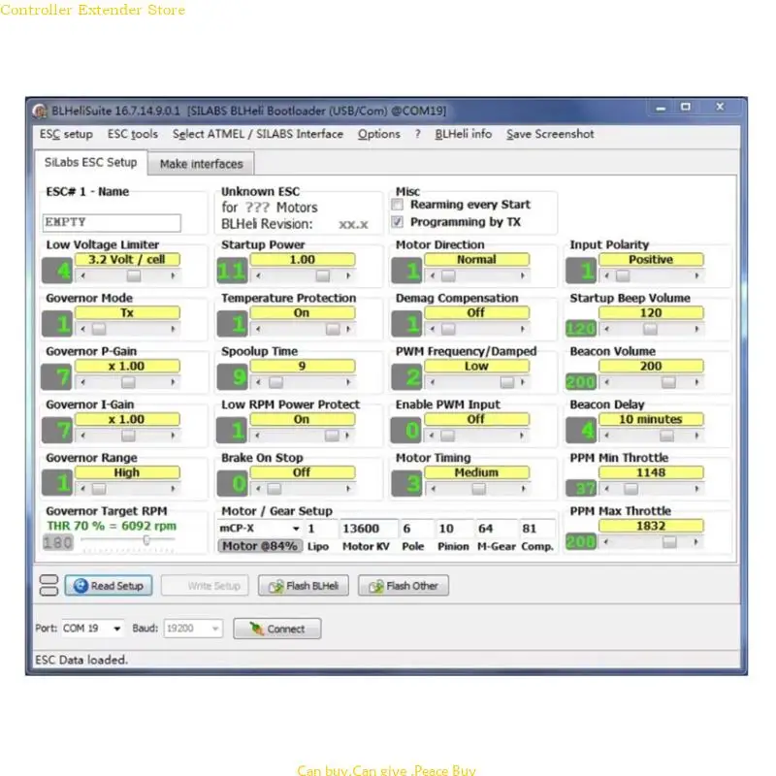Viewport: 776px width, 776px height.
Task: Click the Pole count field 6
Action: (x=415, y=529)
